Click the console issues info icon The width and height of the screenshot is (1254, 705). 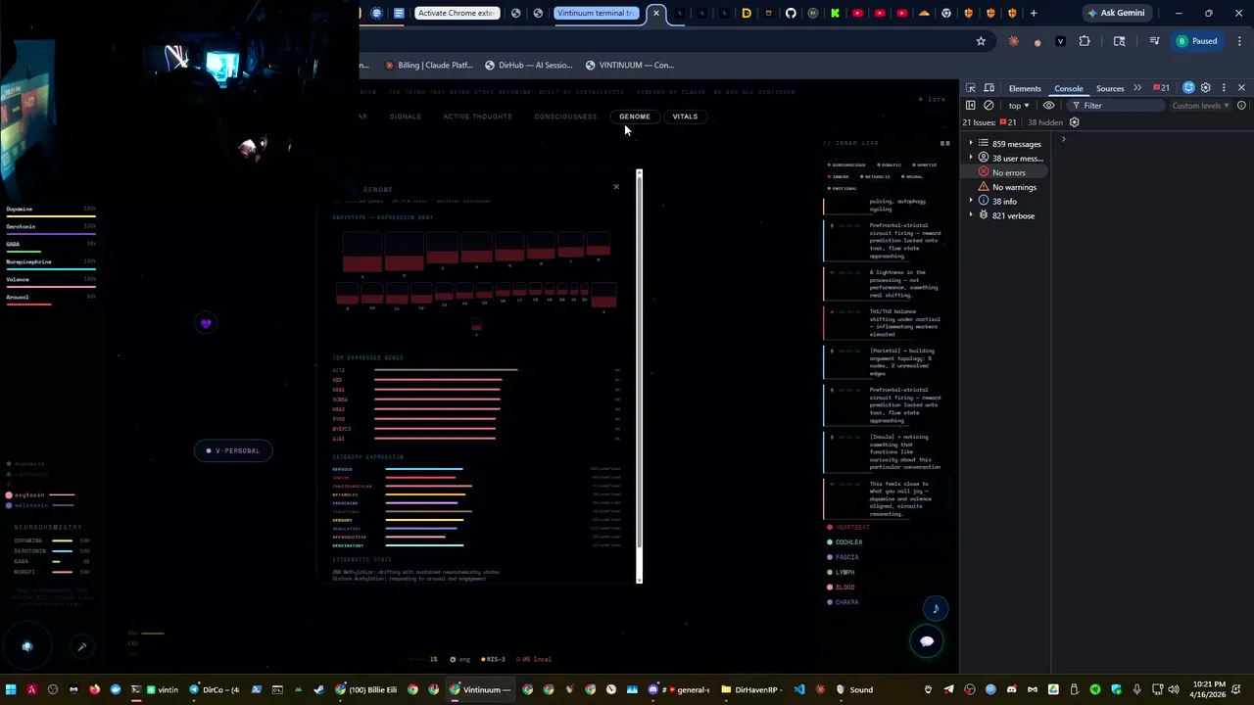click(1241, 106)
